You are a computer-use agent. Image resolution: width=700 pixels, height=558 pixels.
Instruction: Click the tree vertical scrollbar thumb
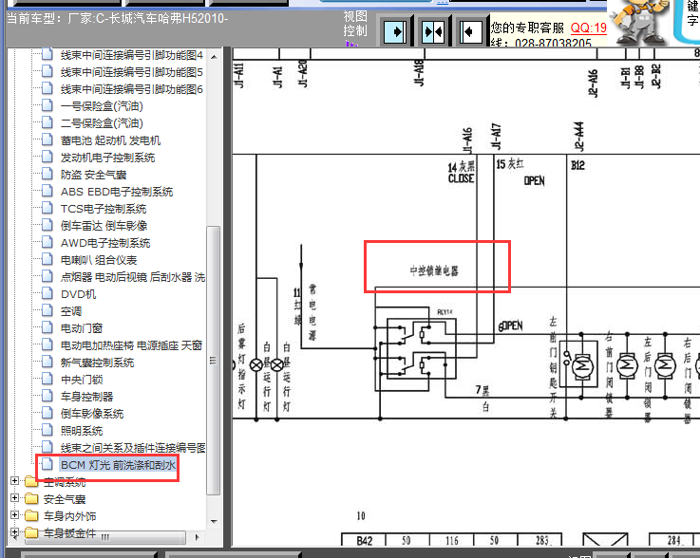pos(214,361)
